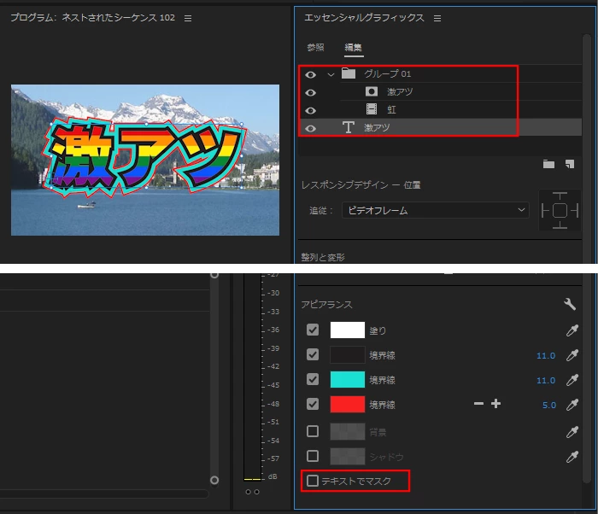598x514 pixels.
Task: Click the left audio meter solo circle
Action: point(249,492)
